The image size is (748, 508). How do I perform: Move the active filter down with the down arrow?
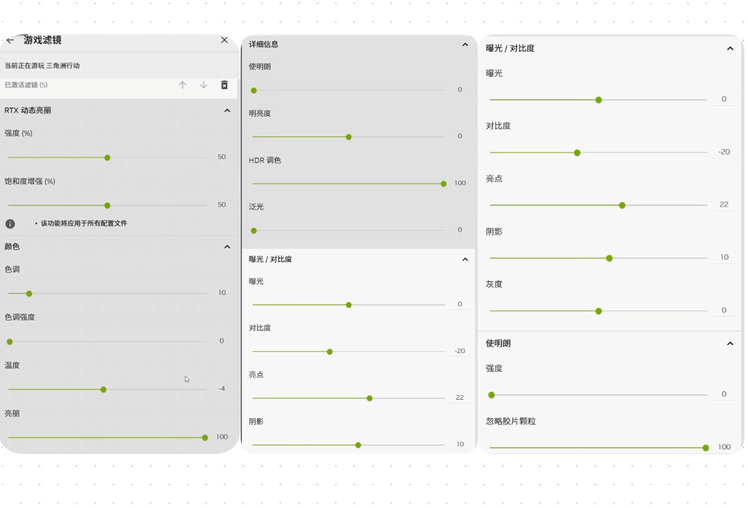click(x=204, y=85)
